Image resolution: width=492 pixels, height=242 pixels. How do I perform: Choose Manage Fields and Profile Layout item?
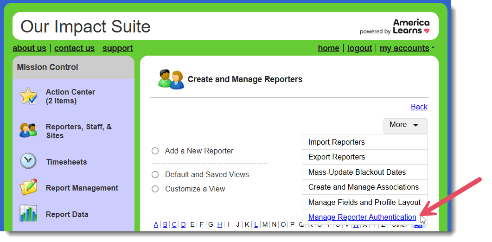(364, 202)
